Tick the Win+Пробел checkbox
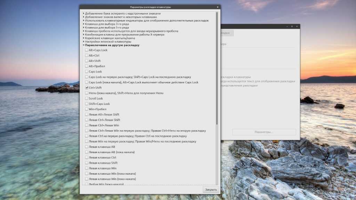Image resolution: width=356 pixels, height=200 pixels. [87, 109]
